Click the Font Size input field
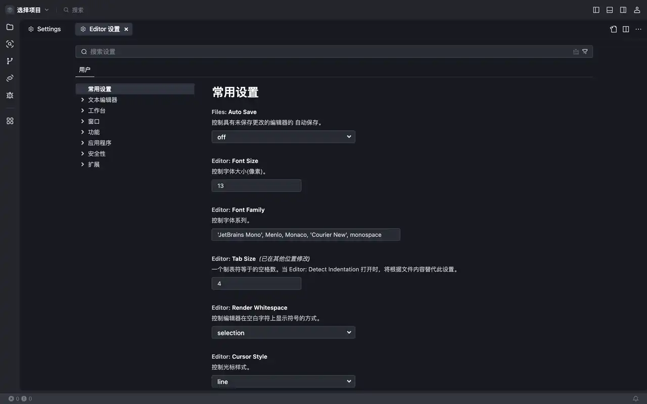 (x=256, y=186)
